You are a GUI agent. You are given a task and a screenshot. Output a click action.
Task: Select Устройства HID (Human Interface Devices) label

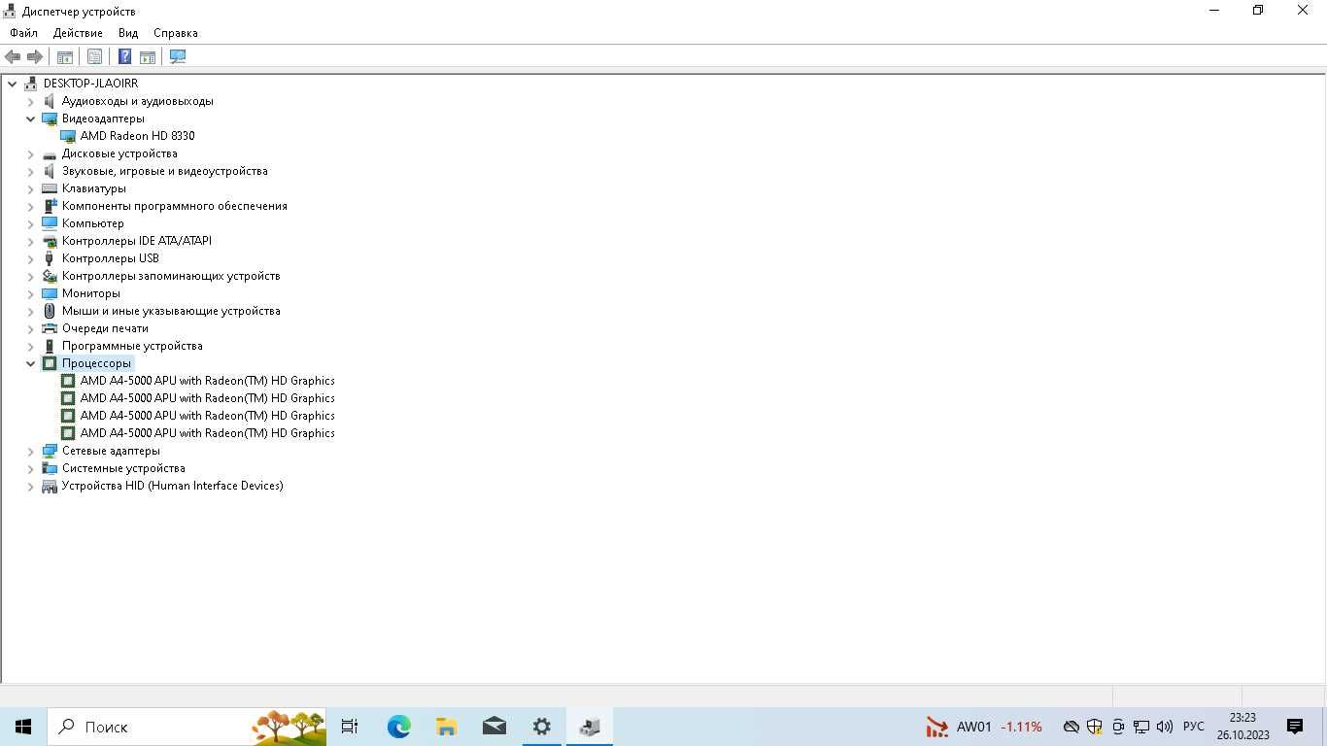[173, 486]
